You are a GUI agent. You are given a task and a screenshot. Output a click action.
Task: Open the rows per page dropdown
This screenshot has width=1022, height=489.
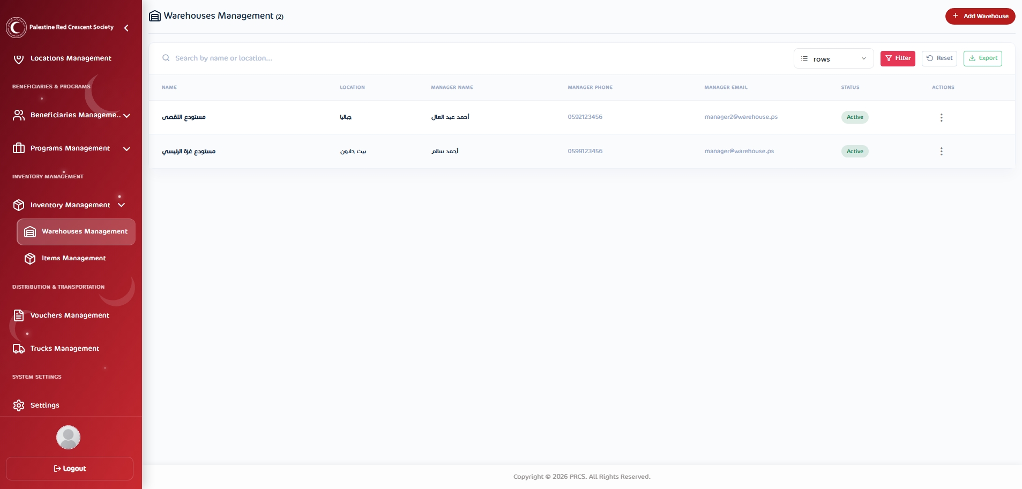[833, 59]
